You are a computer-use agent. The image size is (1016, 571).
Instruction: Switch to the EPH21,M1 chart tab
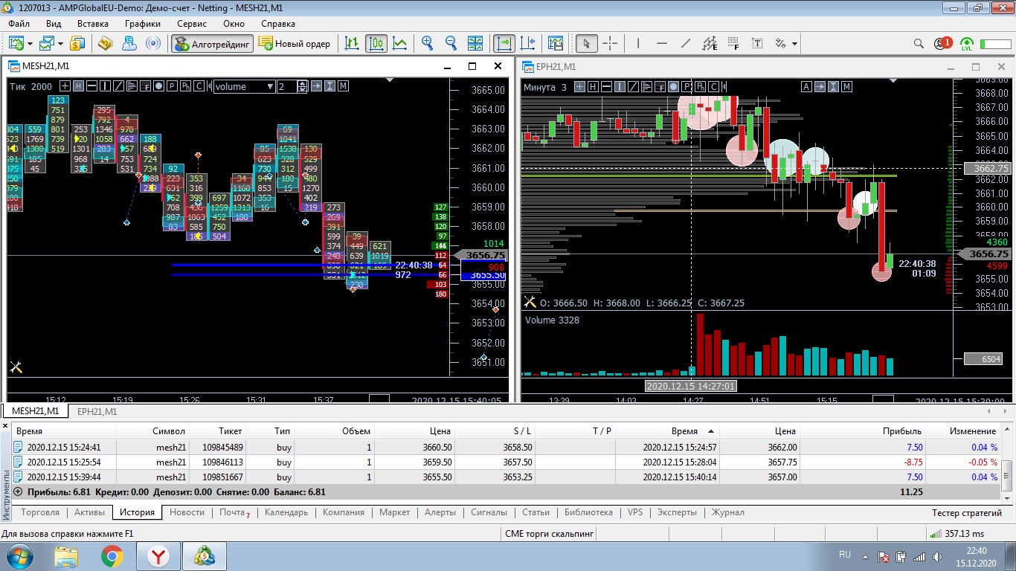(x=97, y=411)
